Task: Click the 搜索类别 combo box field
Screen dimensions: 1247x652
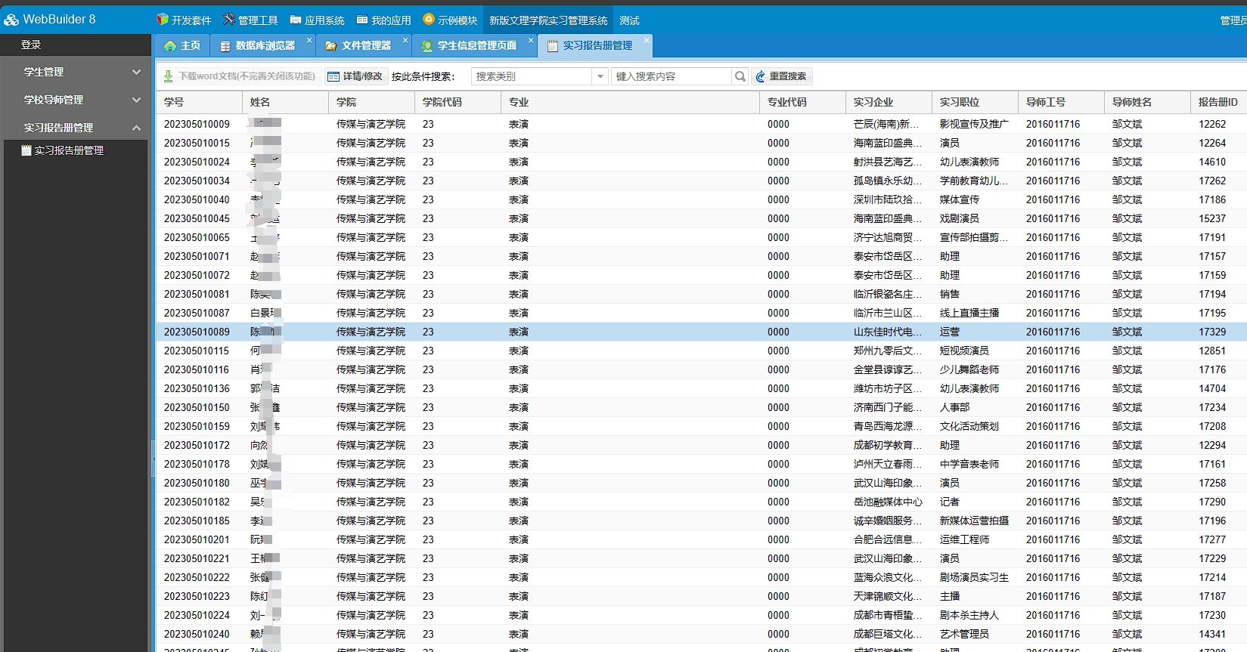Action: click(532, 76)
